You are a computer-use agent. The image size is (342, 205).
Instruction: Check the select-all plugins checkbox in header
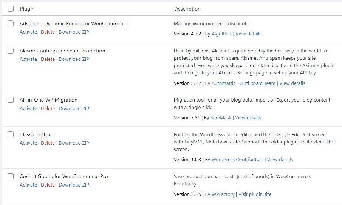[x=11, y=9]
